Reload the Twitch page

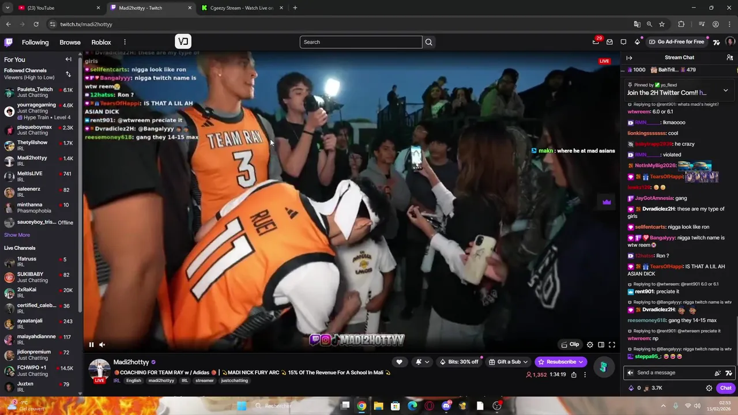point(36,24)
